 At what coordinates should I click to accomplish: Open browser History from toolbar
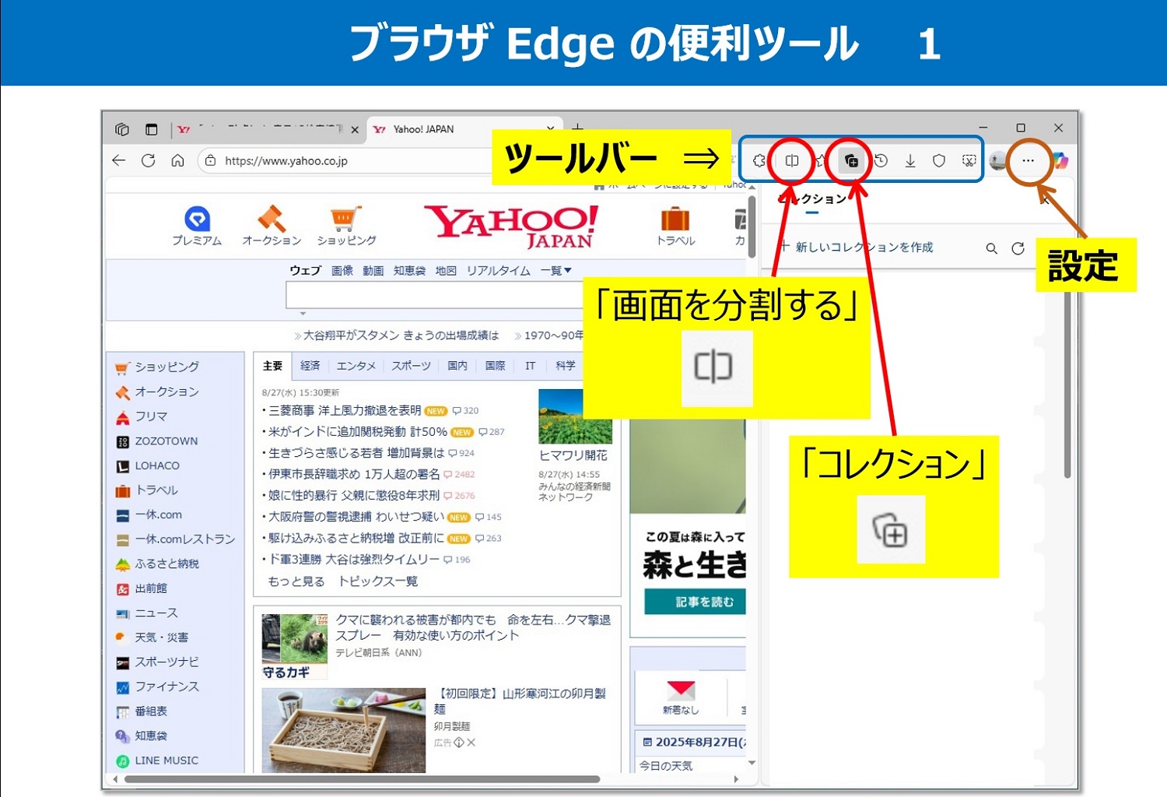pos(881,161)
